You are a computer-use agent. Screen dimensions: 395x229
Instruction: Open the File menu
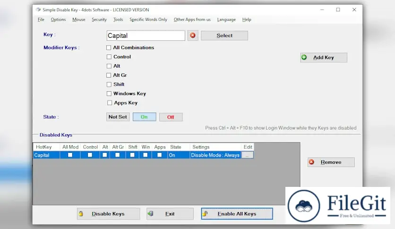pyautogui.click(x=41, y=19)
